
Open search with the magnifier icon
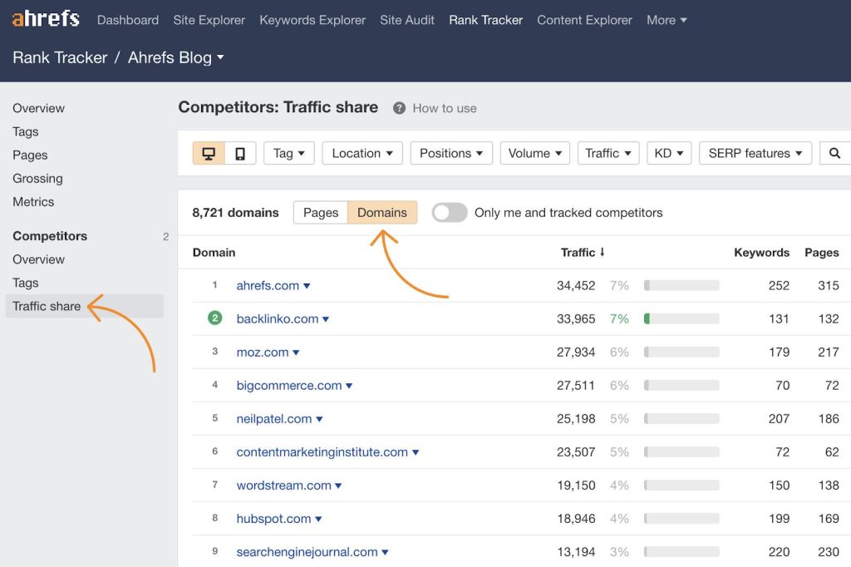click(x=834, y=153)
